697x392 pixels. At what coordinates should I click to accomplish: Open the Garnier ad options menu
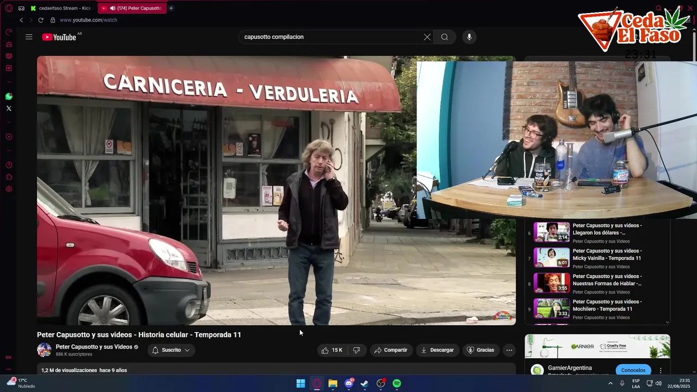661,370
